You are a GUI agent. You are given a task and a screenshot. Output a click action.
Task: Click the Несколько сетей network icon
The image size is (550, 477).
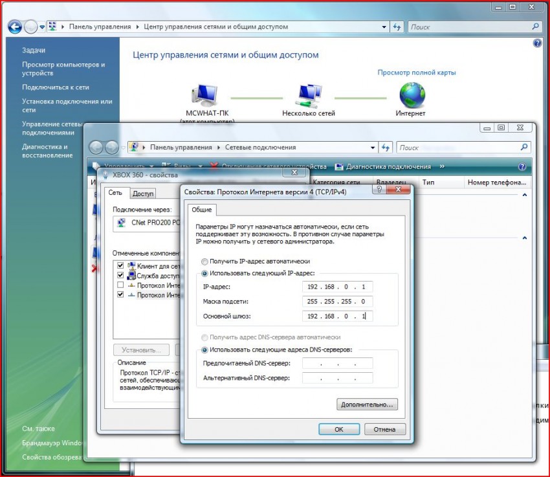point(308,95)
